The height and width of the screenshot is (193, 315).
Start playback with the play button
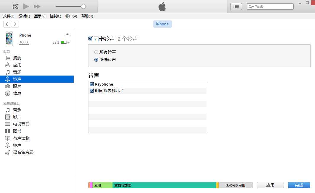26,6
